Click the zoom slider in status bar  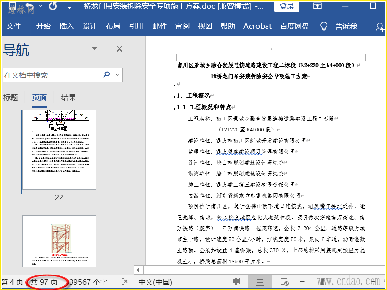[x=322, y=282]
